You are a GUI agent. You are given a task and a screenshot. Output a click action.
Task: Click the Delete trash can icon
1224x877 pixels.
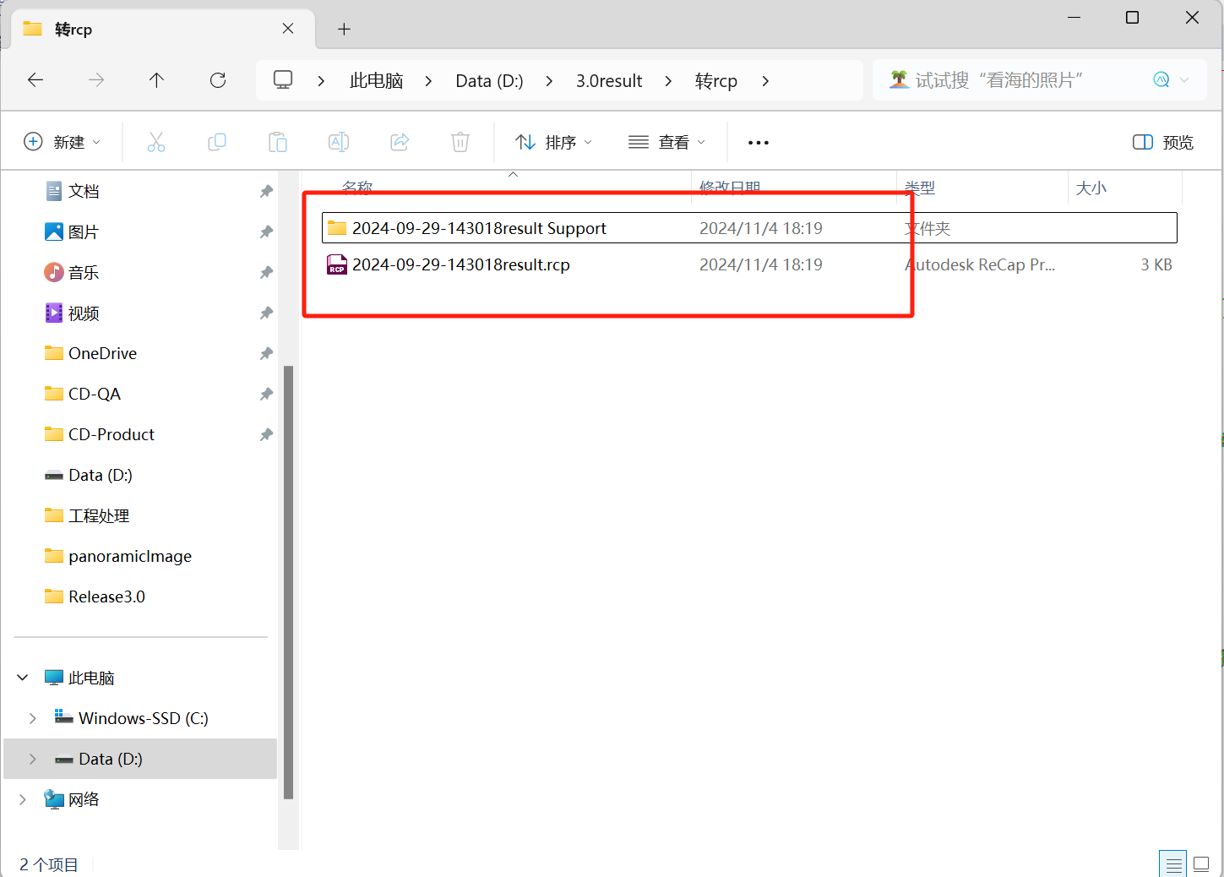click(x=460, y=142)
